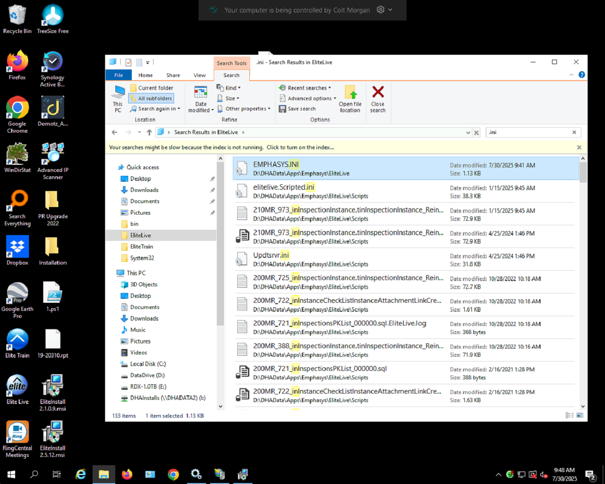Switch to the Share ribbon tab
Image resolution: width=605 pixels, height=484 pixels.
(x=173, y=75)
